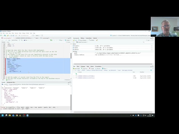This screenshot has height=134, width=179.
Task: Click the New Folder button
Action: [76, 69]
